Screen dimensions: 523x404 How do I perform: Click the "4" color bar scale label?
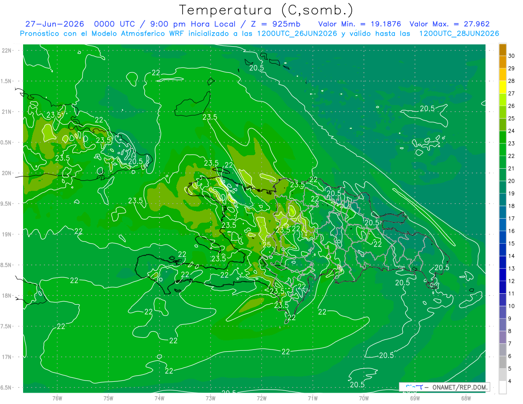click(x=510, y=381)
